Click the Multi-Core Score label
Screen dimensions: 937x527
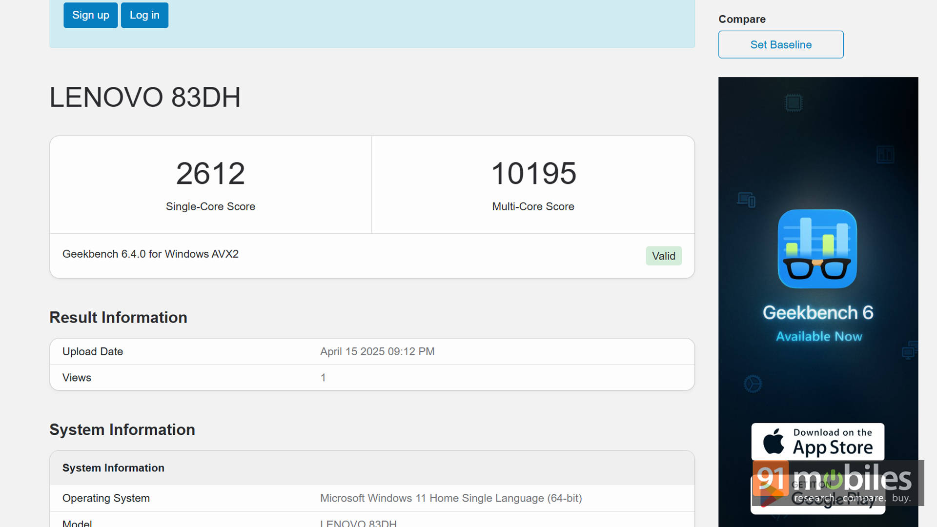[x=533, y=206]
